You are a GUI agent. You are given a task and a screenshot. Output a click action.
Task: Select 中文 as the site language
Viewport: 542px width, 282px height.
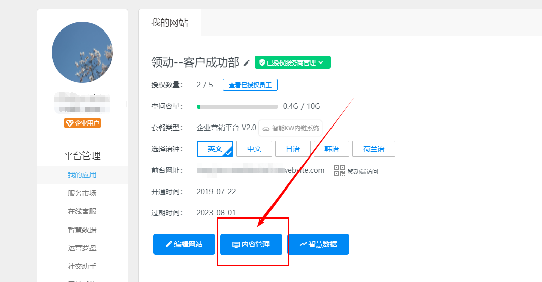tap(254, 149)
